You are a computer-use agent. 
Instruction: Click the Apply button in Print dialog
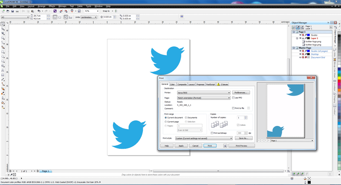coord(181,146)
